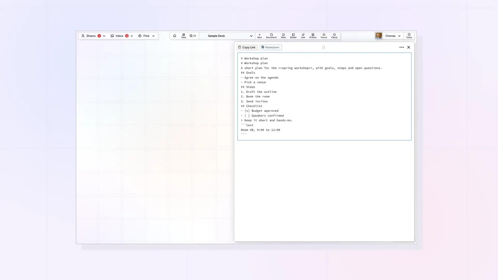Add a new iFrame

pyautogui.click(x=313, y=36)
